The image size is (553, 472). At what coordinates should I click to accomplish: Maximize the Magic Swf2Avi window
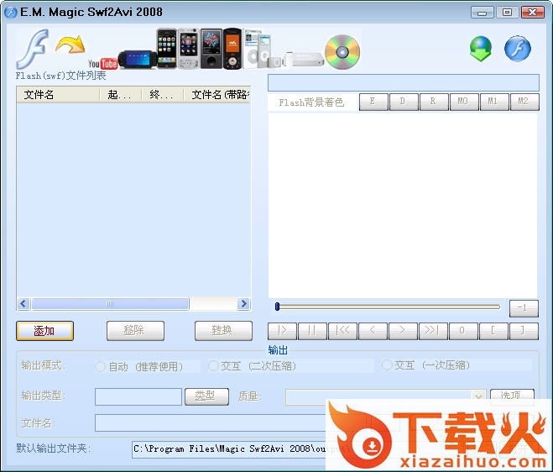[507, 13]
